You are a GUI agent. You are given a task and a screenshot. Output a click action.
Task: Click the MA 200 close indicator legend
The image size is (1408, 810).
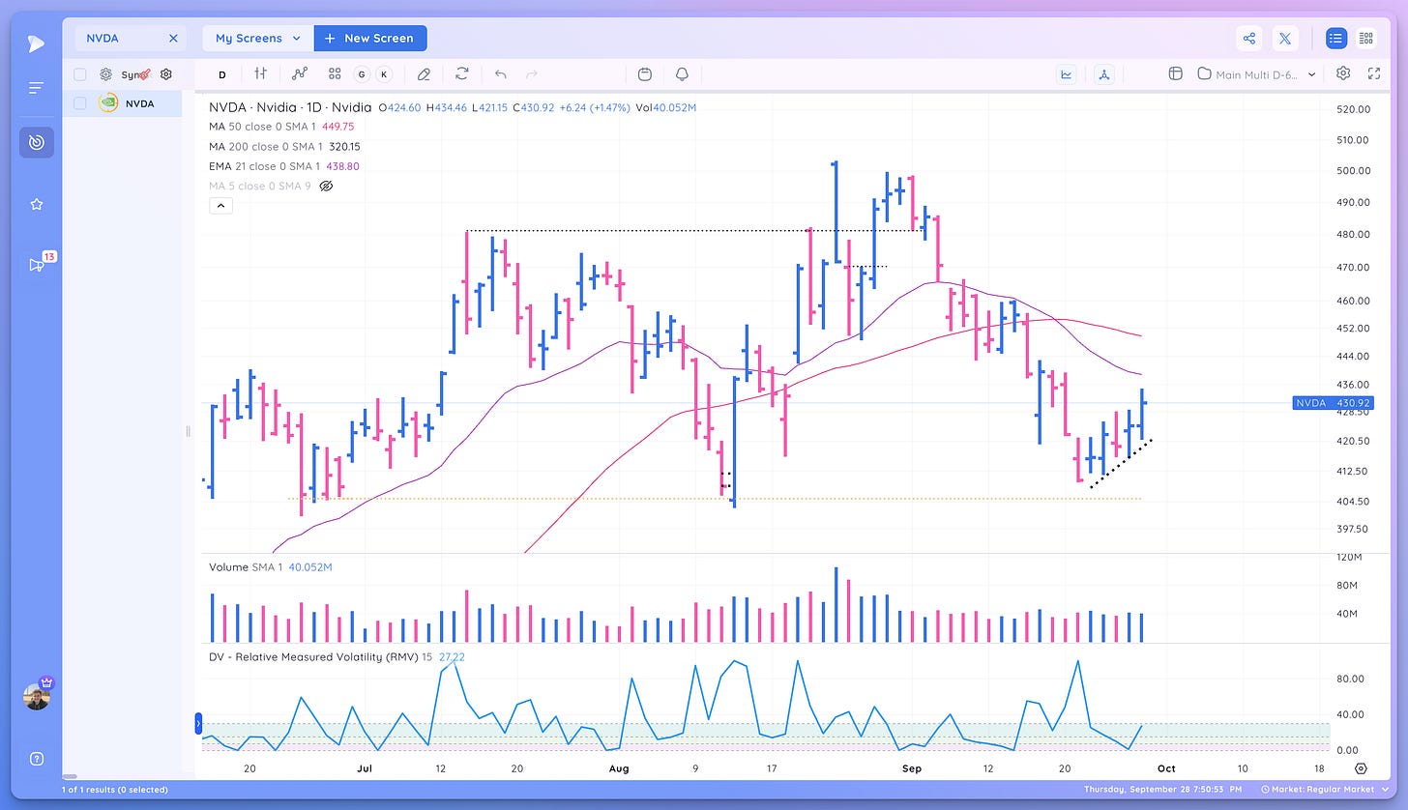click(284, 147)
